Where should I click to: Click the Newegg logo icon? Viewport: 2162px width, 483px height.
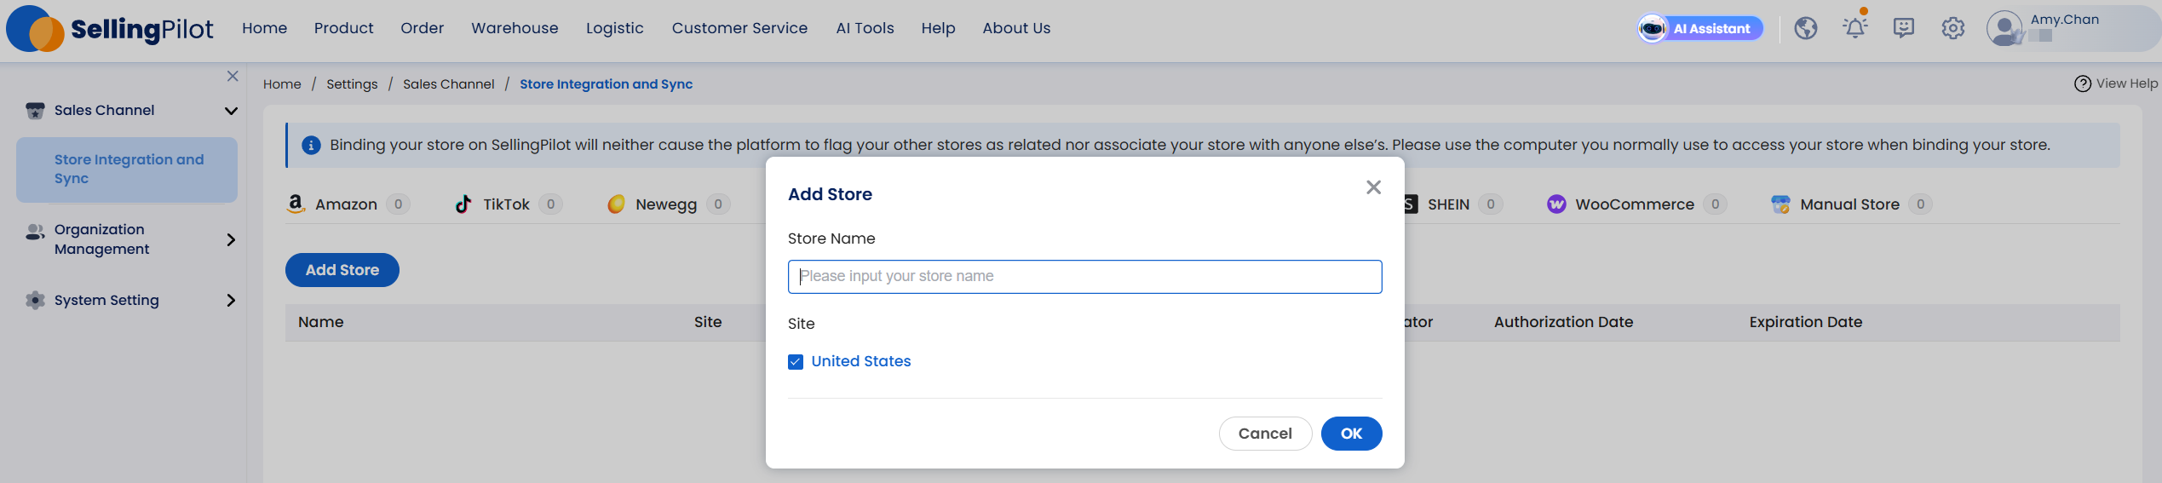pos(616,204)
